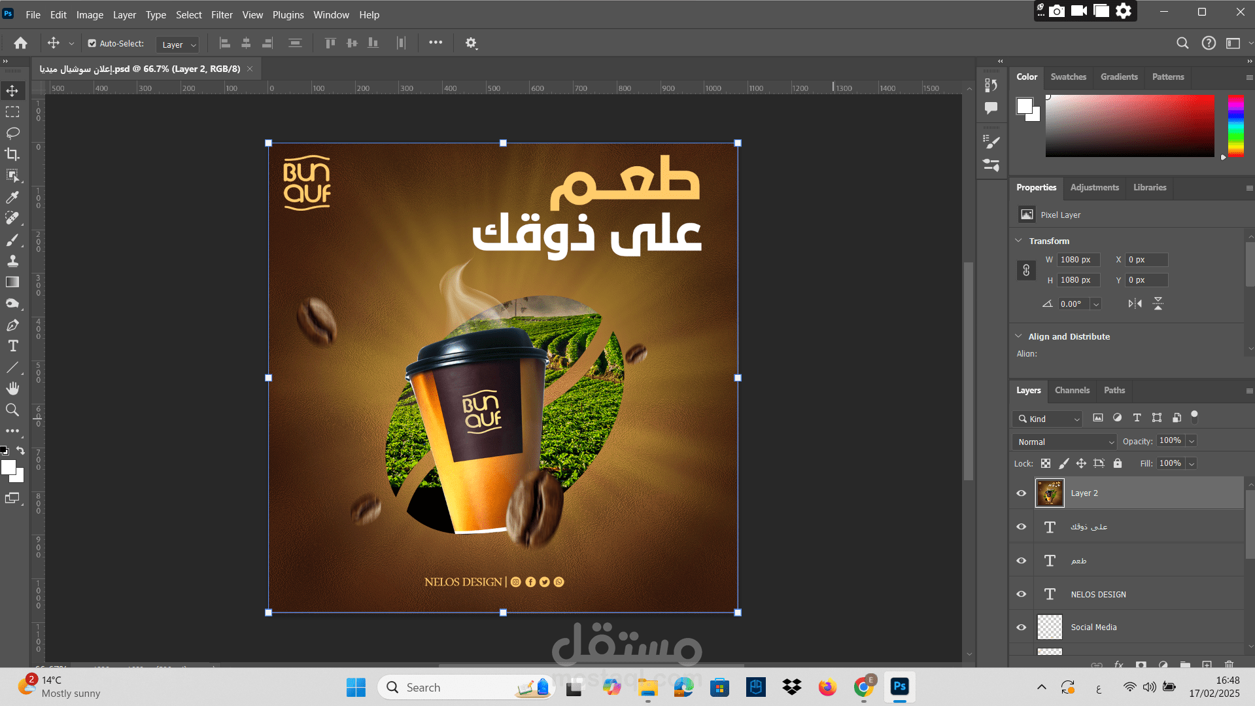Select the Lasso tool
Viewport: 1255px width, 706px height.
12,133
